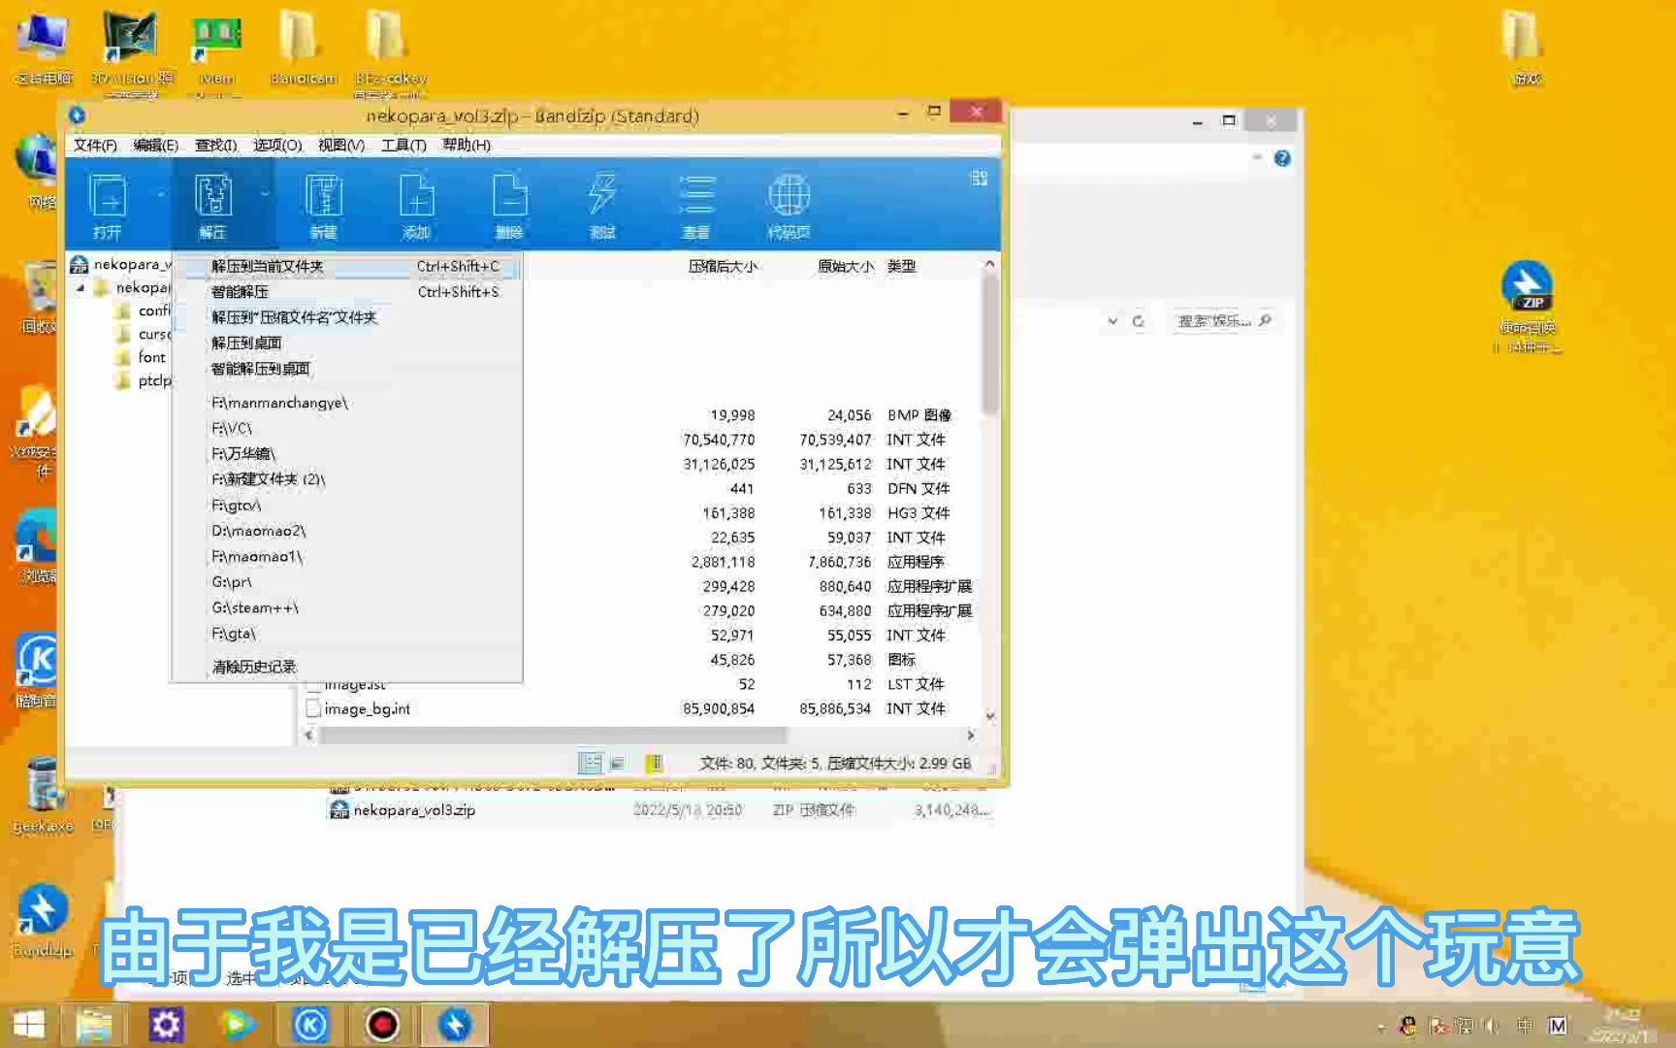Open the 编辑(E) menu
Viewport: 1676px width, 1048px height.
coord(156,146)
